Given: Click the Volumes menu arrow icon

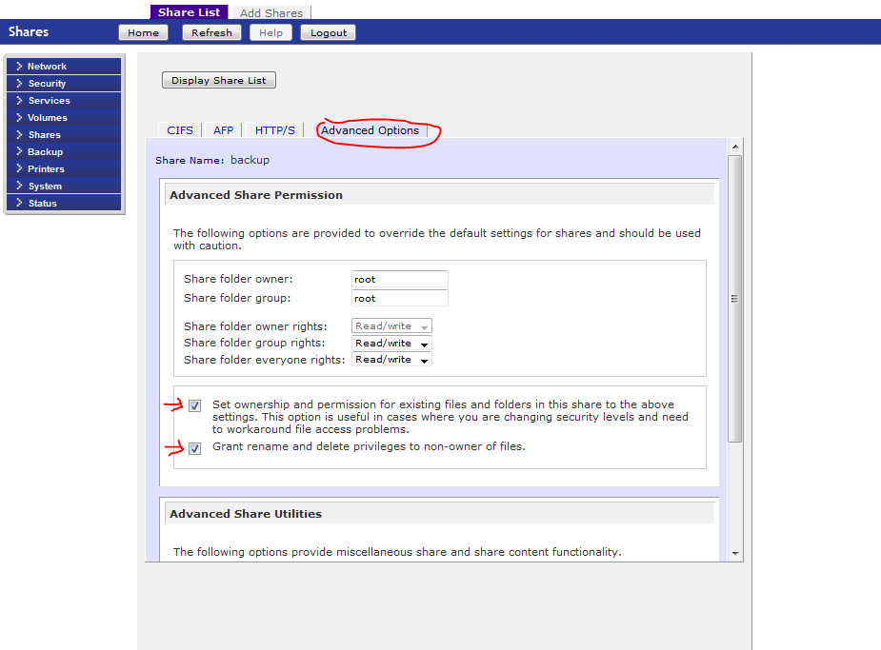Looking at the screenshot, I should [19, 118].
